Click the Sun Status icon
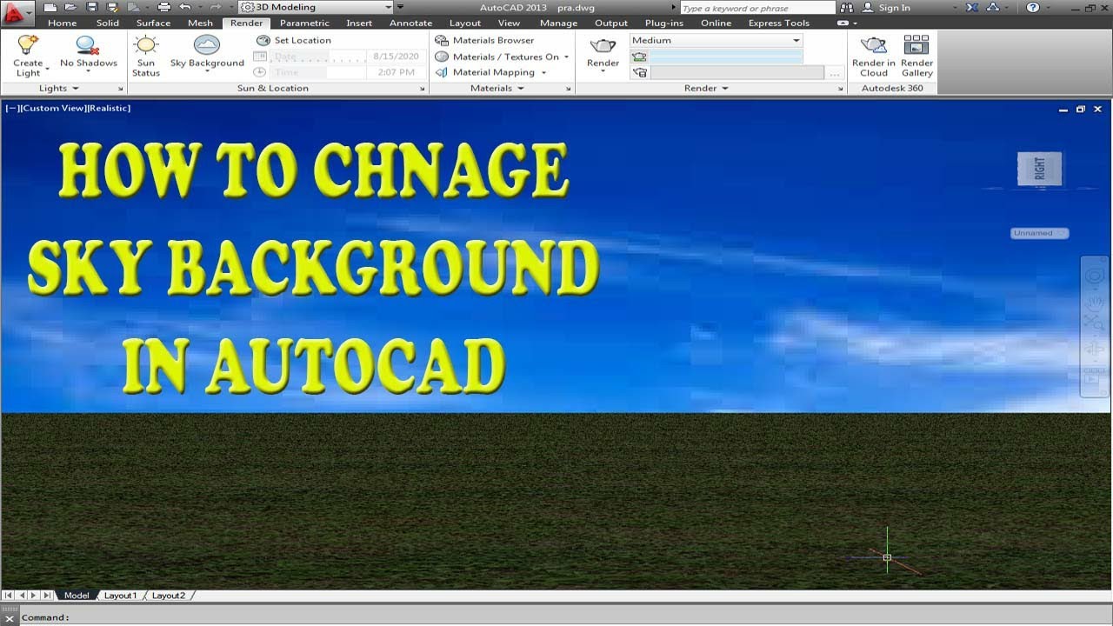1113x626 pixels. point(146,44)
